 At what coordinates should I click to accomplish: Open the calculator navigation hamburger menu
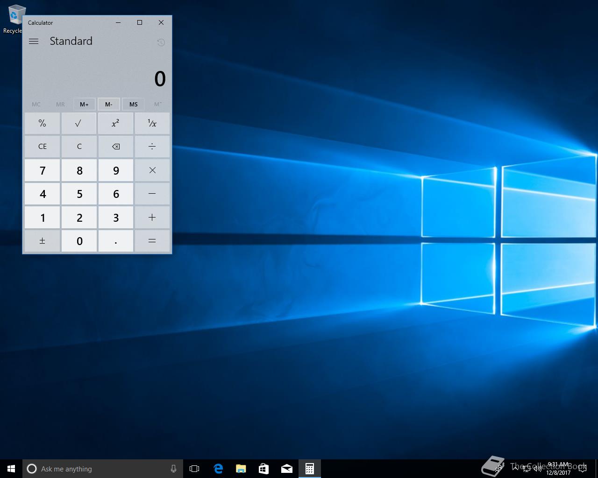click(33, 41)
